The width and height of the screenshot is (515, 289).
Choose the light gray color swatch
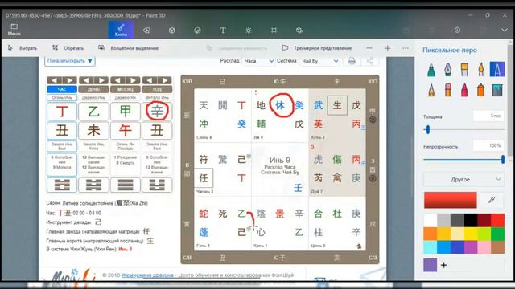(443, 221)
